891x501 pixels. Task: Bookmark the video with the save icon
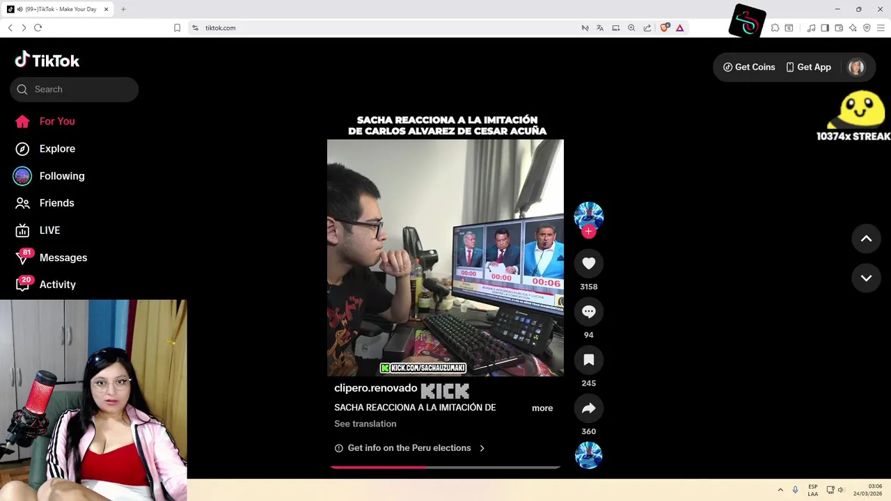click(x=589, y=360)
